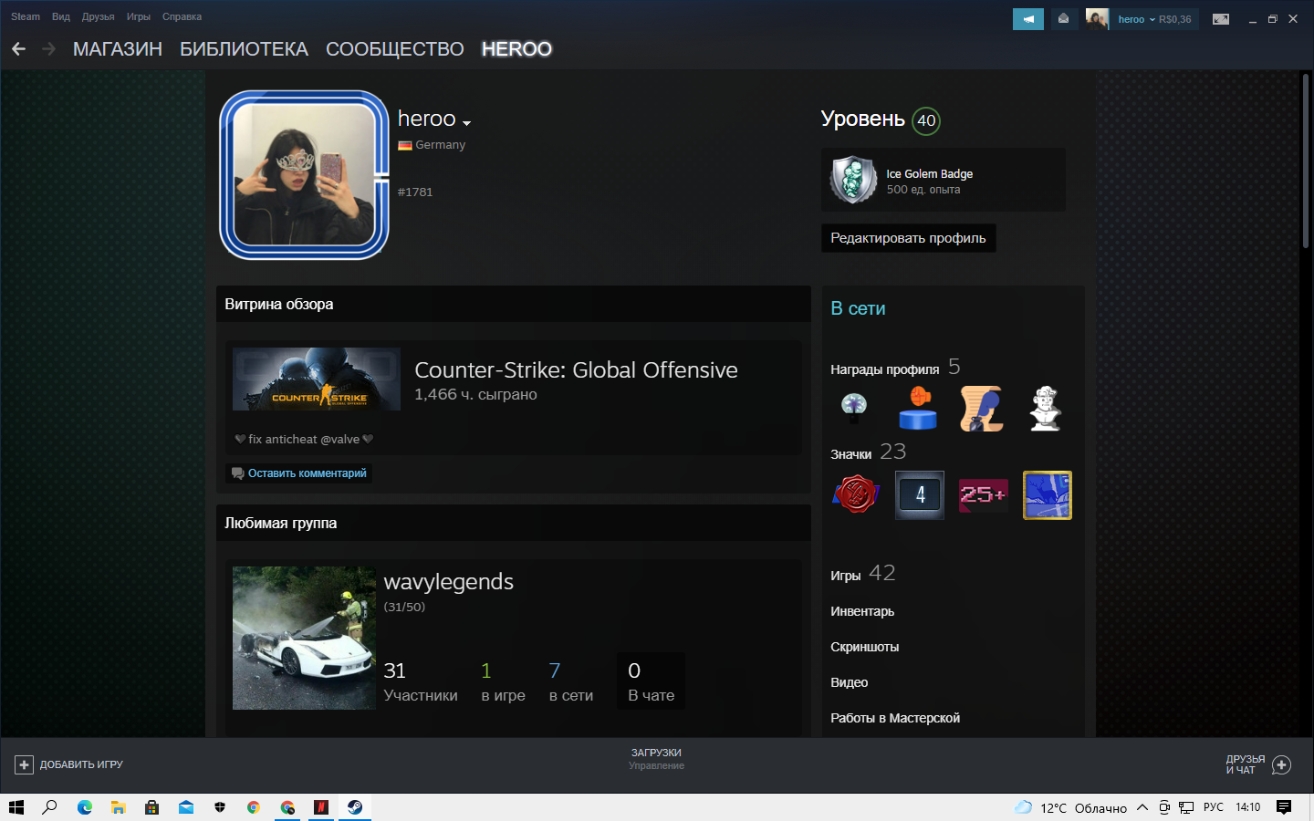Screen dimensions: 1314x821
Task: Open the Игры 42 link
Action: point(863,574)
